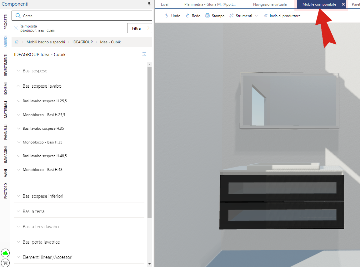This screenshot has width=360, height=267.
Task: Click Idea - Cubik breadcrumb
Action: (x=110, y=42)
